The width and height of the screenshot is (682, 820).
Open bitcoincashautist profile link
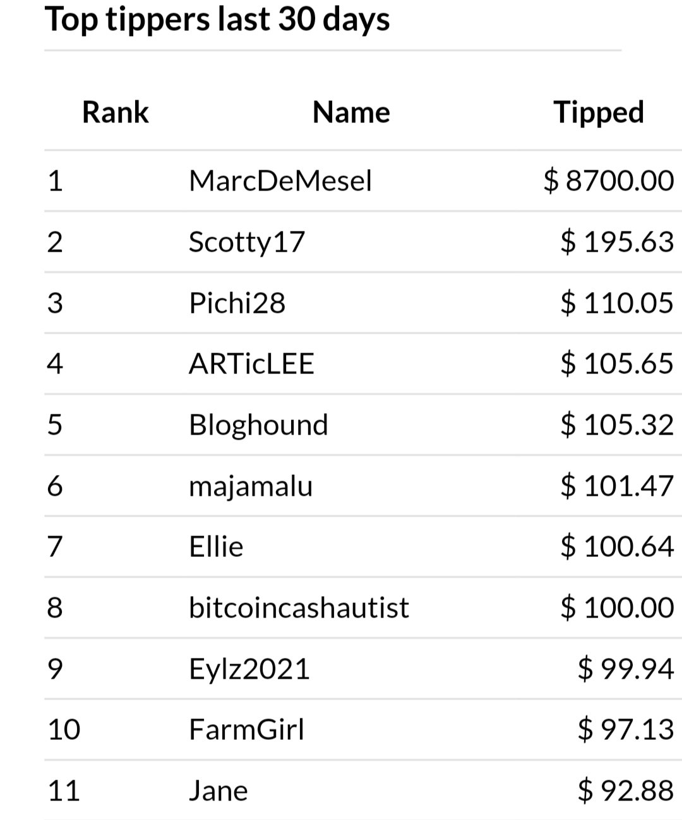pyautogui.click(x=299, y=608)
